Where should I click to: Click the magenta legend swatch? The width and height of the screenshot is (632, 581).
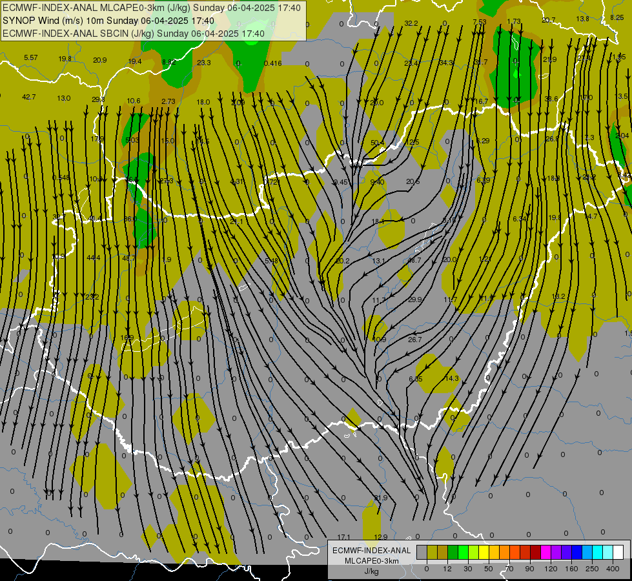click(545, 552)
